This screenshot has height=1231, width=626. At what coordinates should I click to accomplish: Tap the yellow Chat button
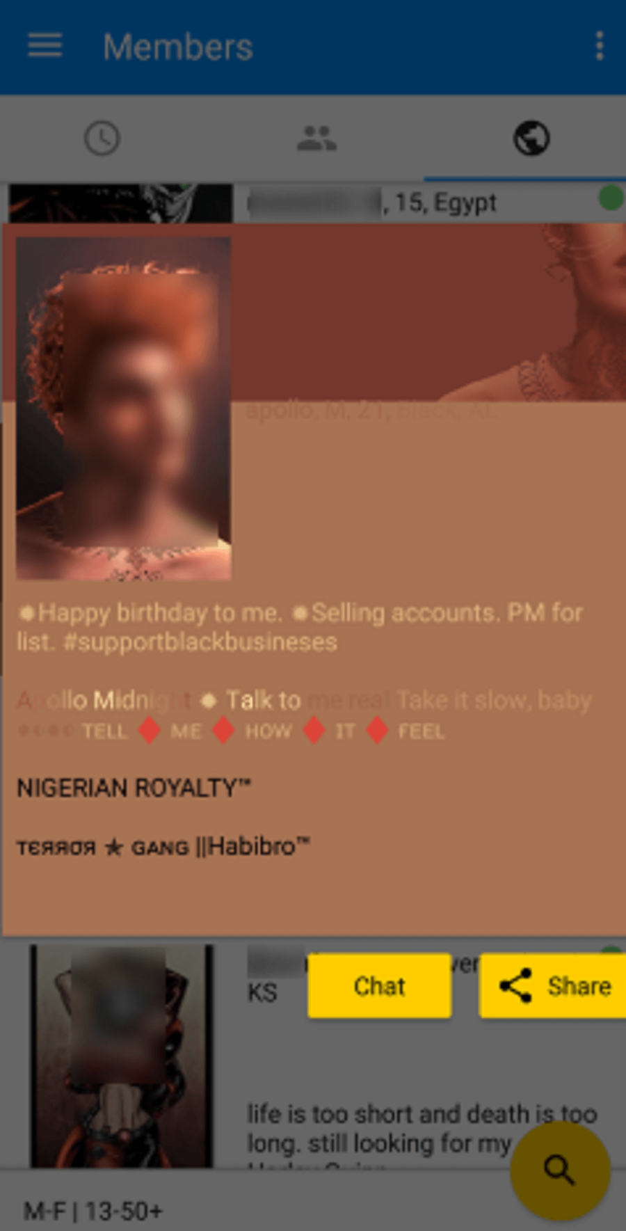379,985
